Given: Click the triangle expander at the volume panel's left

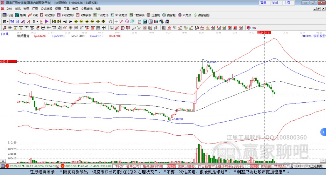Looking at the screenshot, I should coord(3,161).
